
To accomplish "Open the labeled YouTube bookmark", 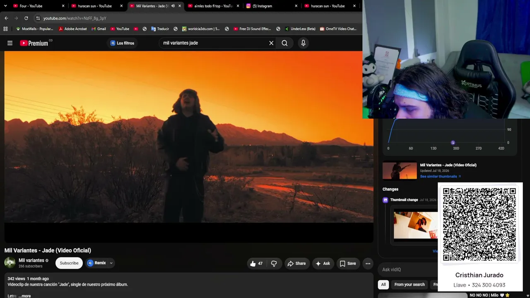I will (x=120, y=29).
